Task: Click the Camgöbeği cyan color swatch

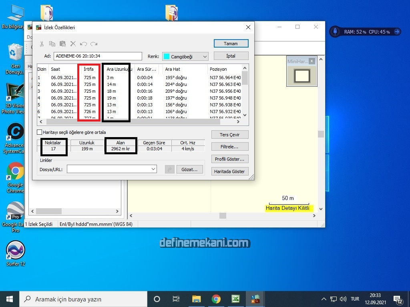Action: 166,57
